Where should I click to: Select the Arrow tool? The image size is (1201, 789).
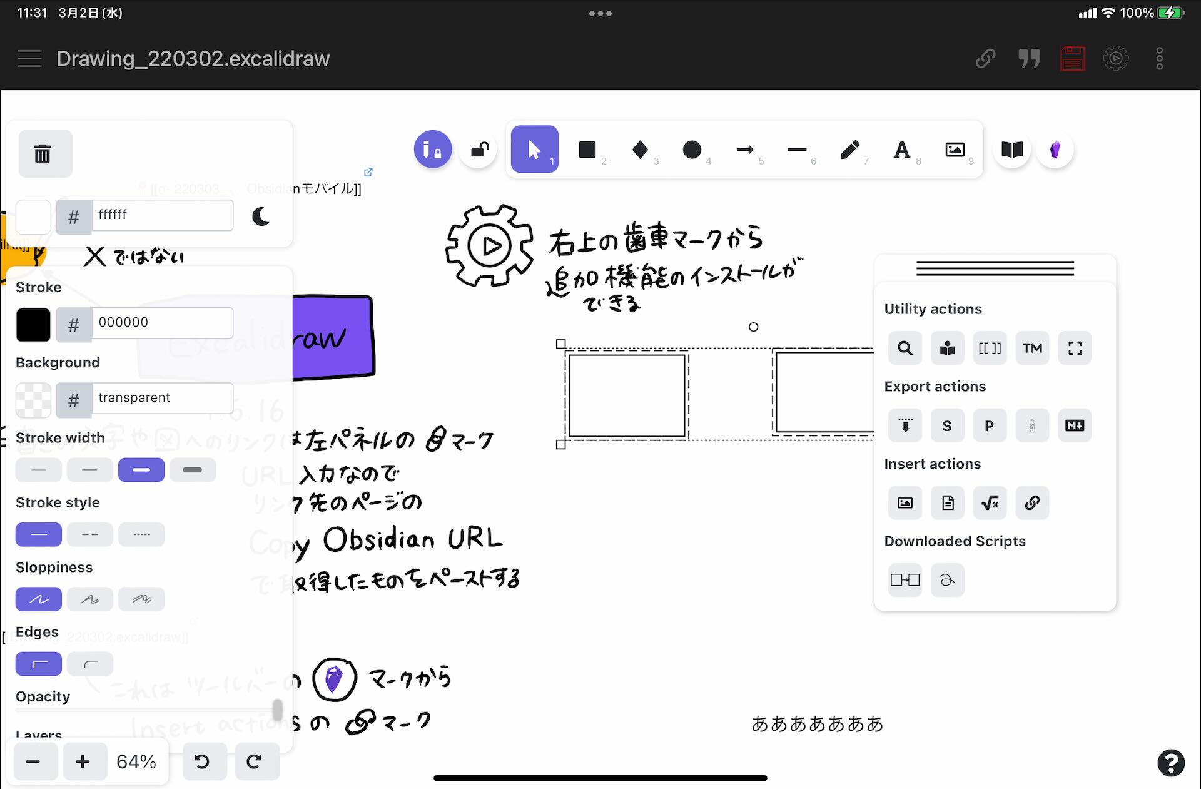(744, 150)
